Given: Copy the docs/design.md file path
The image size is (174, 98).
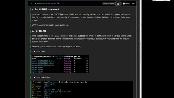Looking at the screenshot, I should (x=58, y=4).
